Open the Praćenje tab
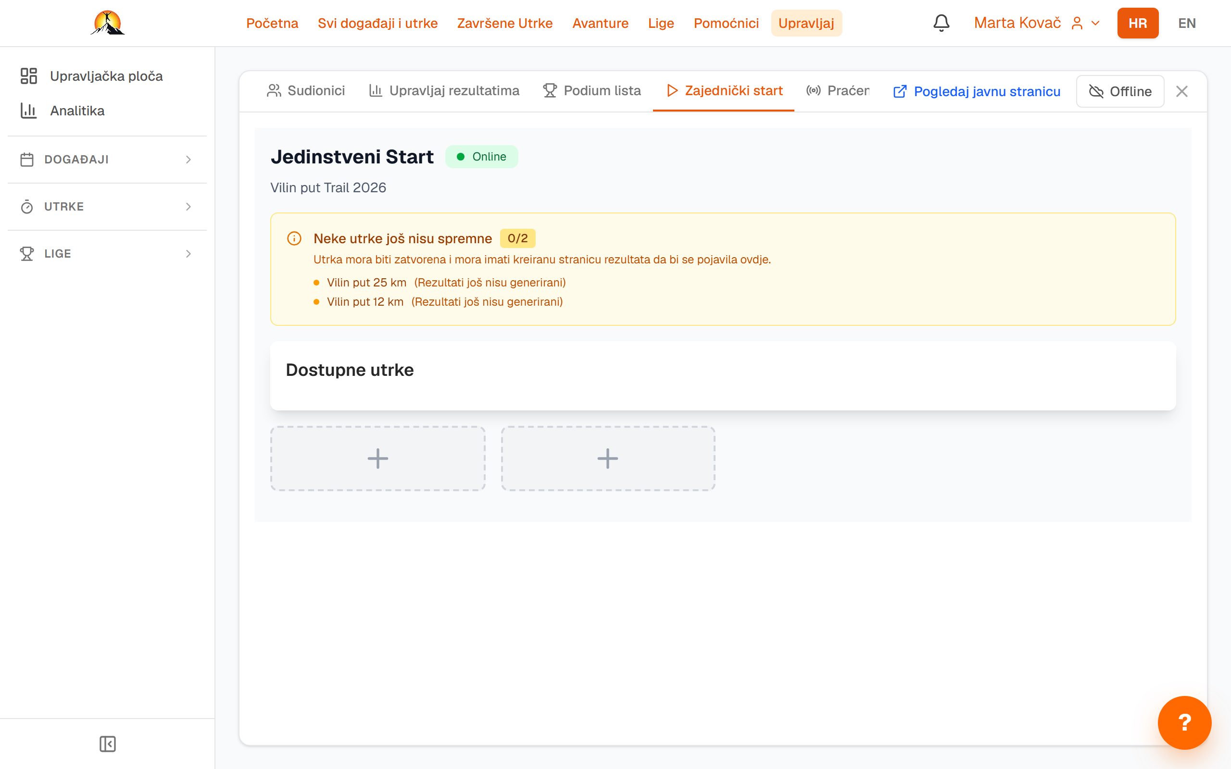The width and height of the screenshot is (1231, 769). coord(838,91)
